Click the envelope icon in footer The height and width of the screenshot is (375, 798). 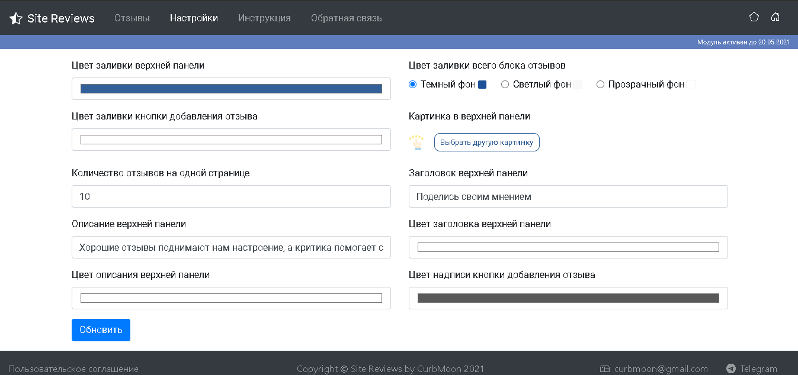click(x=605, y=368)
